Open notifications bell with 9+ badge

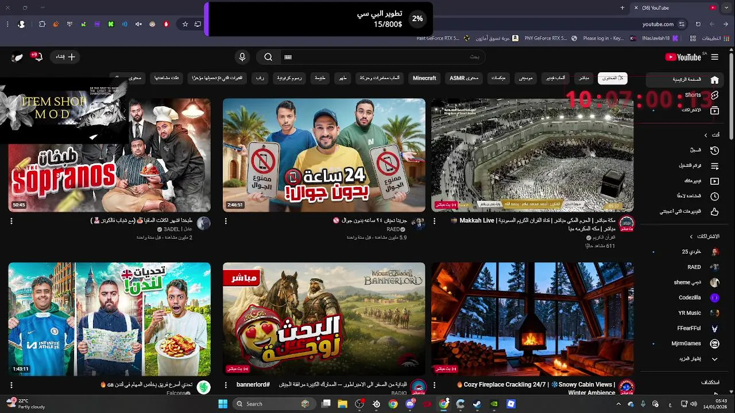click(37, 57)
